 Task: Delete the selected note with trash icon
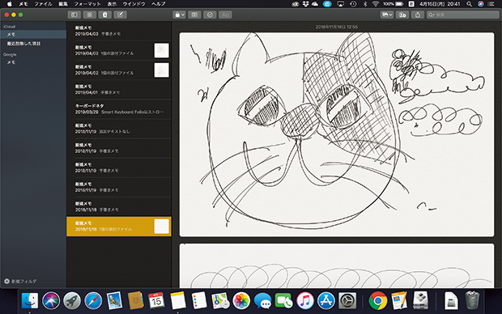105,15
